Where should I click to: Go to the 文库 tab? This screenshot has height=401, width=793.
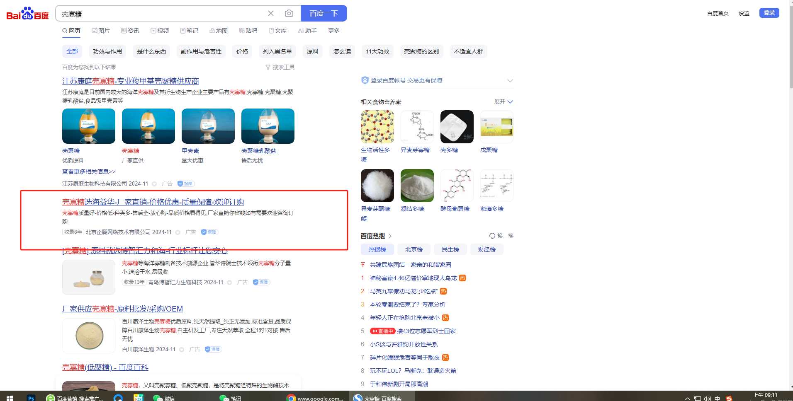(277, 31)
